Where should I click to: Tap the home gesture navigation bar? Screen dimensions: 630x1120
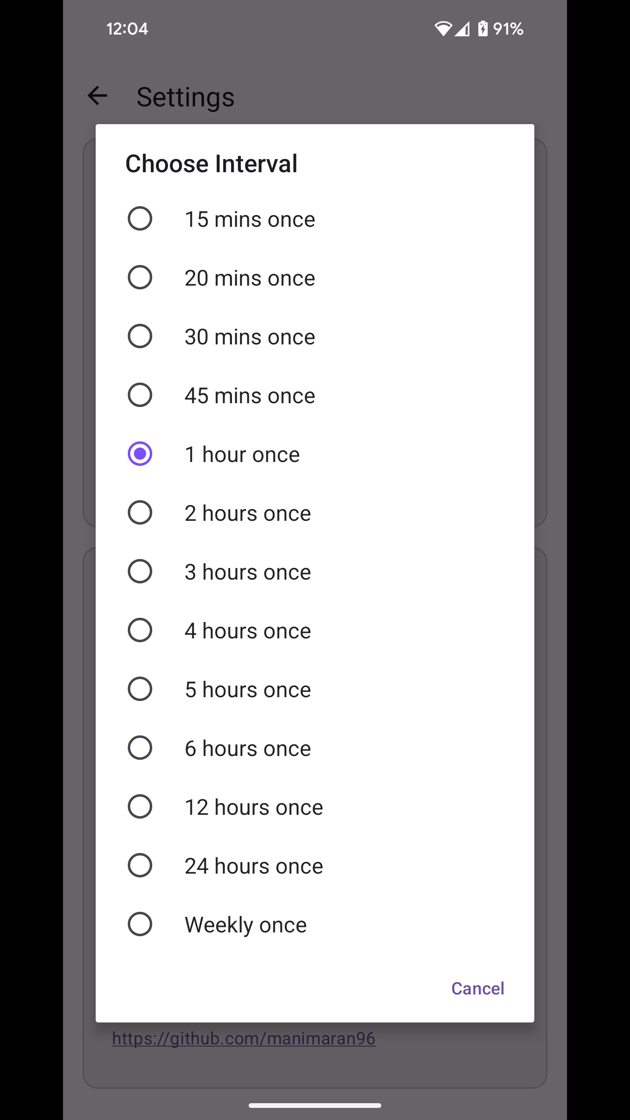tap(315, 1106)
